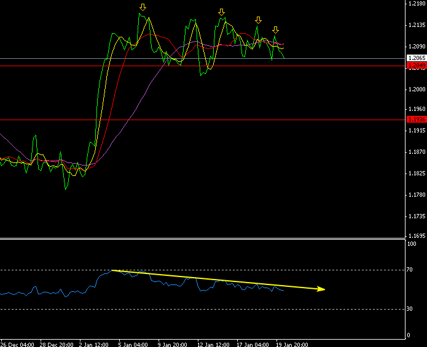Select the red horizontal line at 1.2049
The height and width of the screenshot is (347, 427).
[203, 66]
